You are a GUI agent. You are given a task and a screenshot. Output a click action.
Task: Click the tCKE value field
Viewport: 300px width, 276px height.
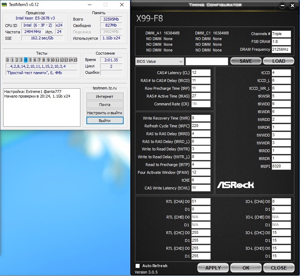click(201, 180)
